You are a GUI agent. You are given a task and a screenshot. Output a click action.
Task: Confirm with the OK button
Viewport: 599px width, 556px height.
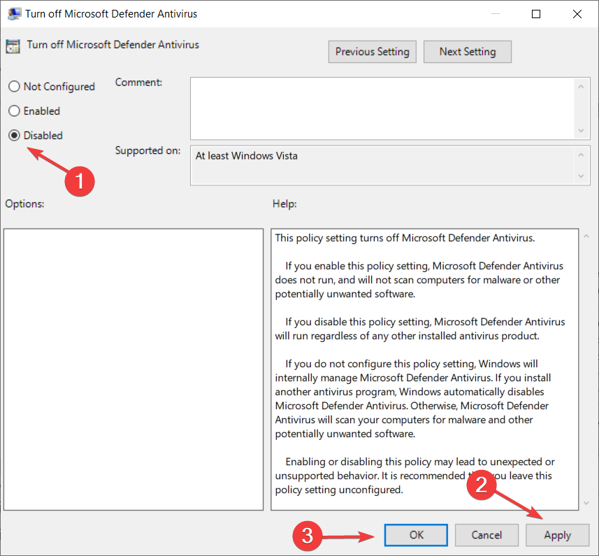416,535
